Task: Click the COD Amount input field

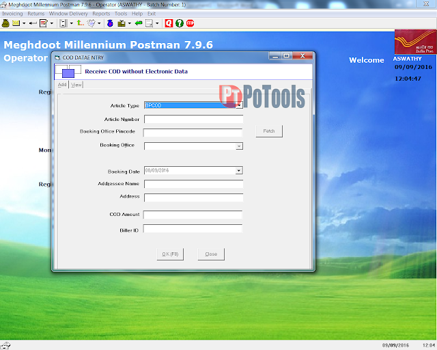Action: point(193,215)
